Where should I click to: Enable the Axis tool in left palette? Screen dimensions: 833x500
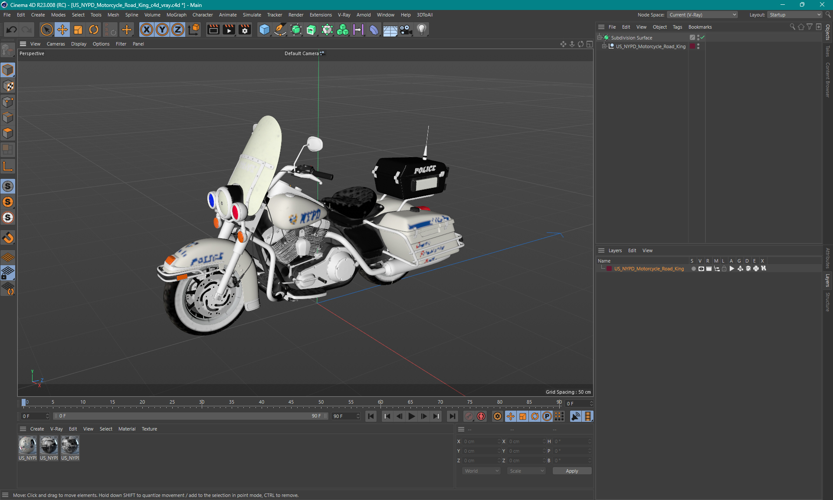click(x=8, y=166)
